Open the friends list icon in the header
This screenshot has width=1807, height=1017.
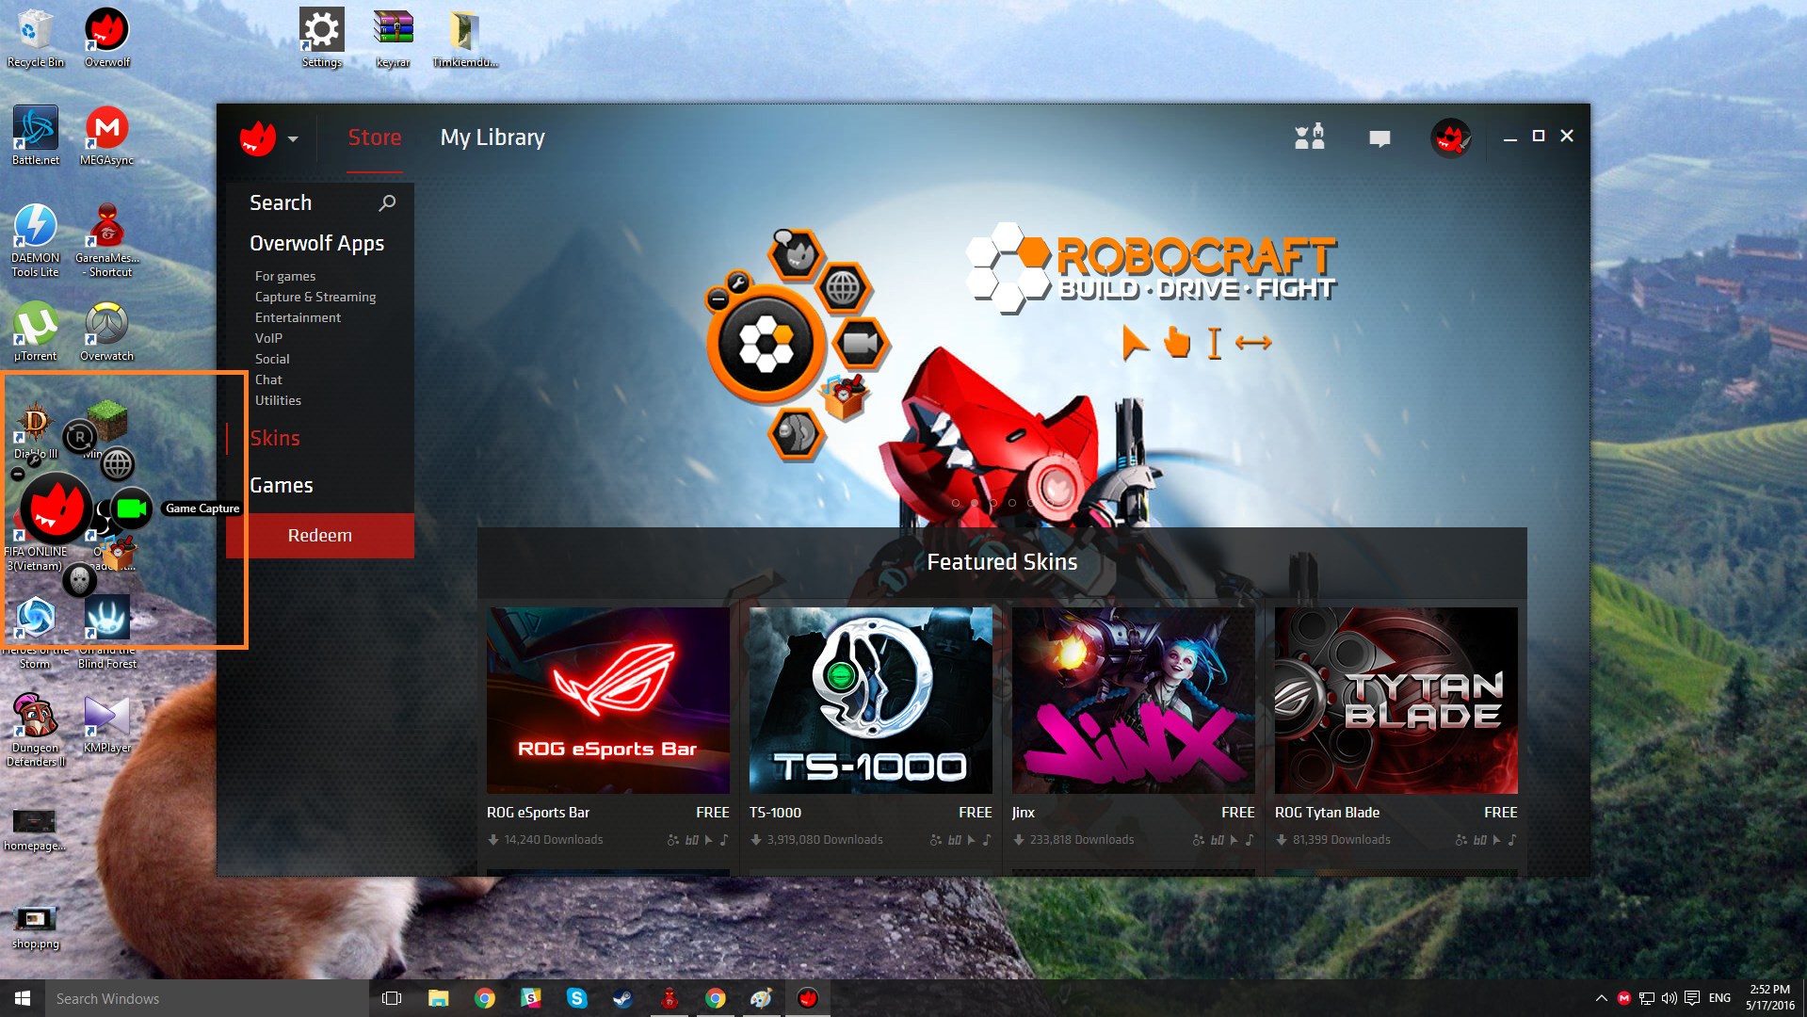pyautogui.click(x=1309, y=137)
